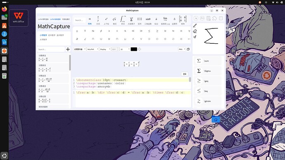Image resolution: width=285 pixels, height=160 pixels.
Task: Add new formula with plus button
Action: 68,49
